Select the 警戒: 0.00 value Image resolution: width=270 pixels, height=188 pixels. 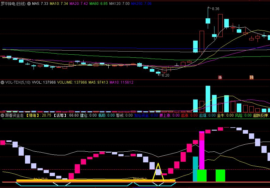point(124,115)
